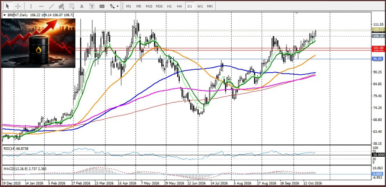Image resolution: width=386 pixels, height=187 pixels.
Task: Click the MACD 10.063 scale value
Action: (x=378, y=168)
